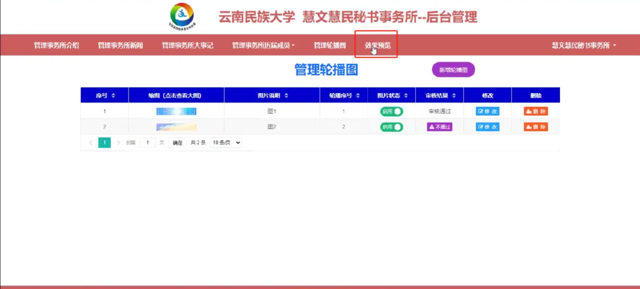The width and height of the screenshot is (640, 289).
Task: Click the 不通过 review badge
Action: click(440, 127)
